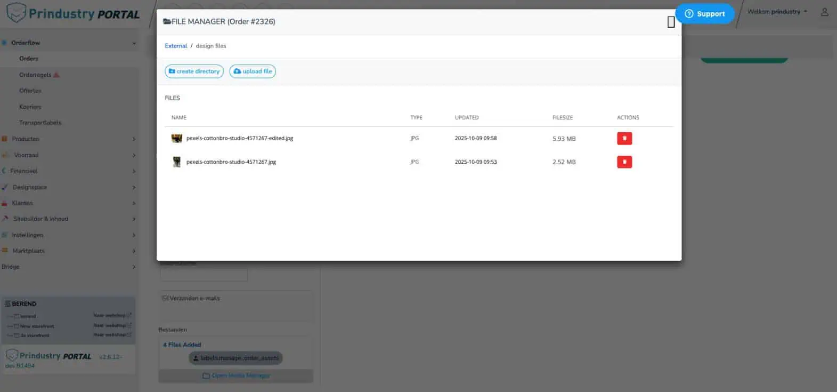Delete the 2.52 MB pexels-cottonbro-studio-4571267.jpg file
This screenshot has width=837, height=392.
624,162
